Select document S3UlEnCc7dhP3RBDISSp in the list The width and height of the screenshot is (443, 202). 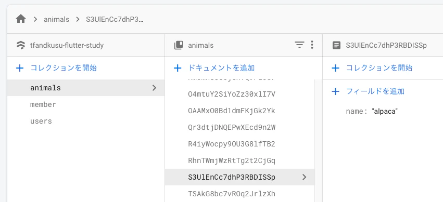[239, 177]
